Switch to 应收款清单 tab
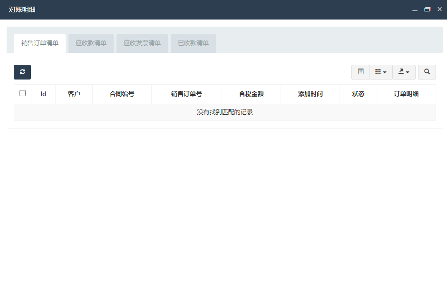 pyautogui.click(x=91, y=43)
